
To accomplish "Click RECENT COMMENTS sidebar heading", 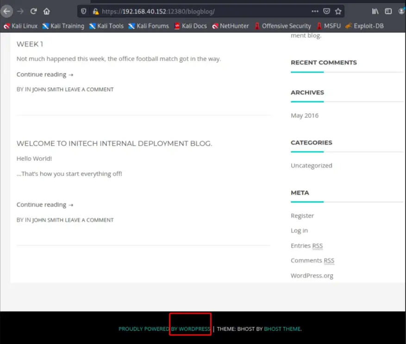I will 324,62.
